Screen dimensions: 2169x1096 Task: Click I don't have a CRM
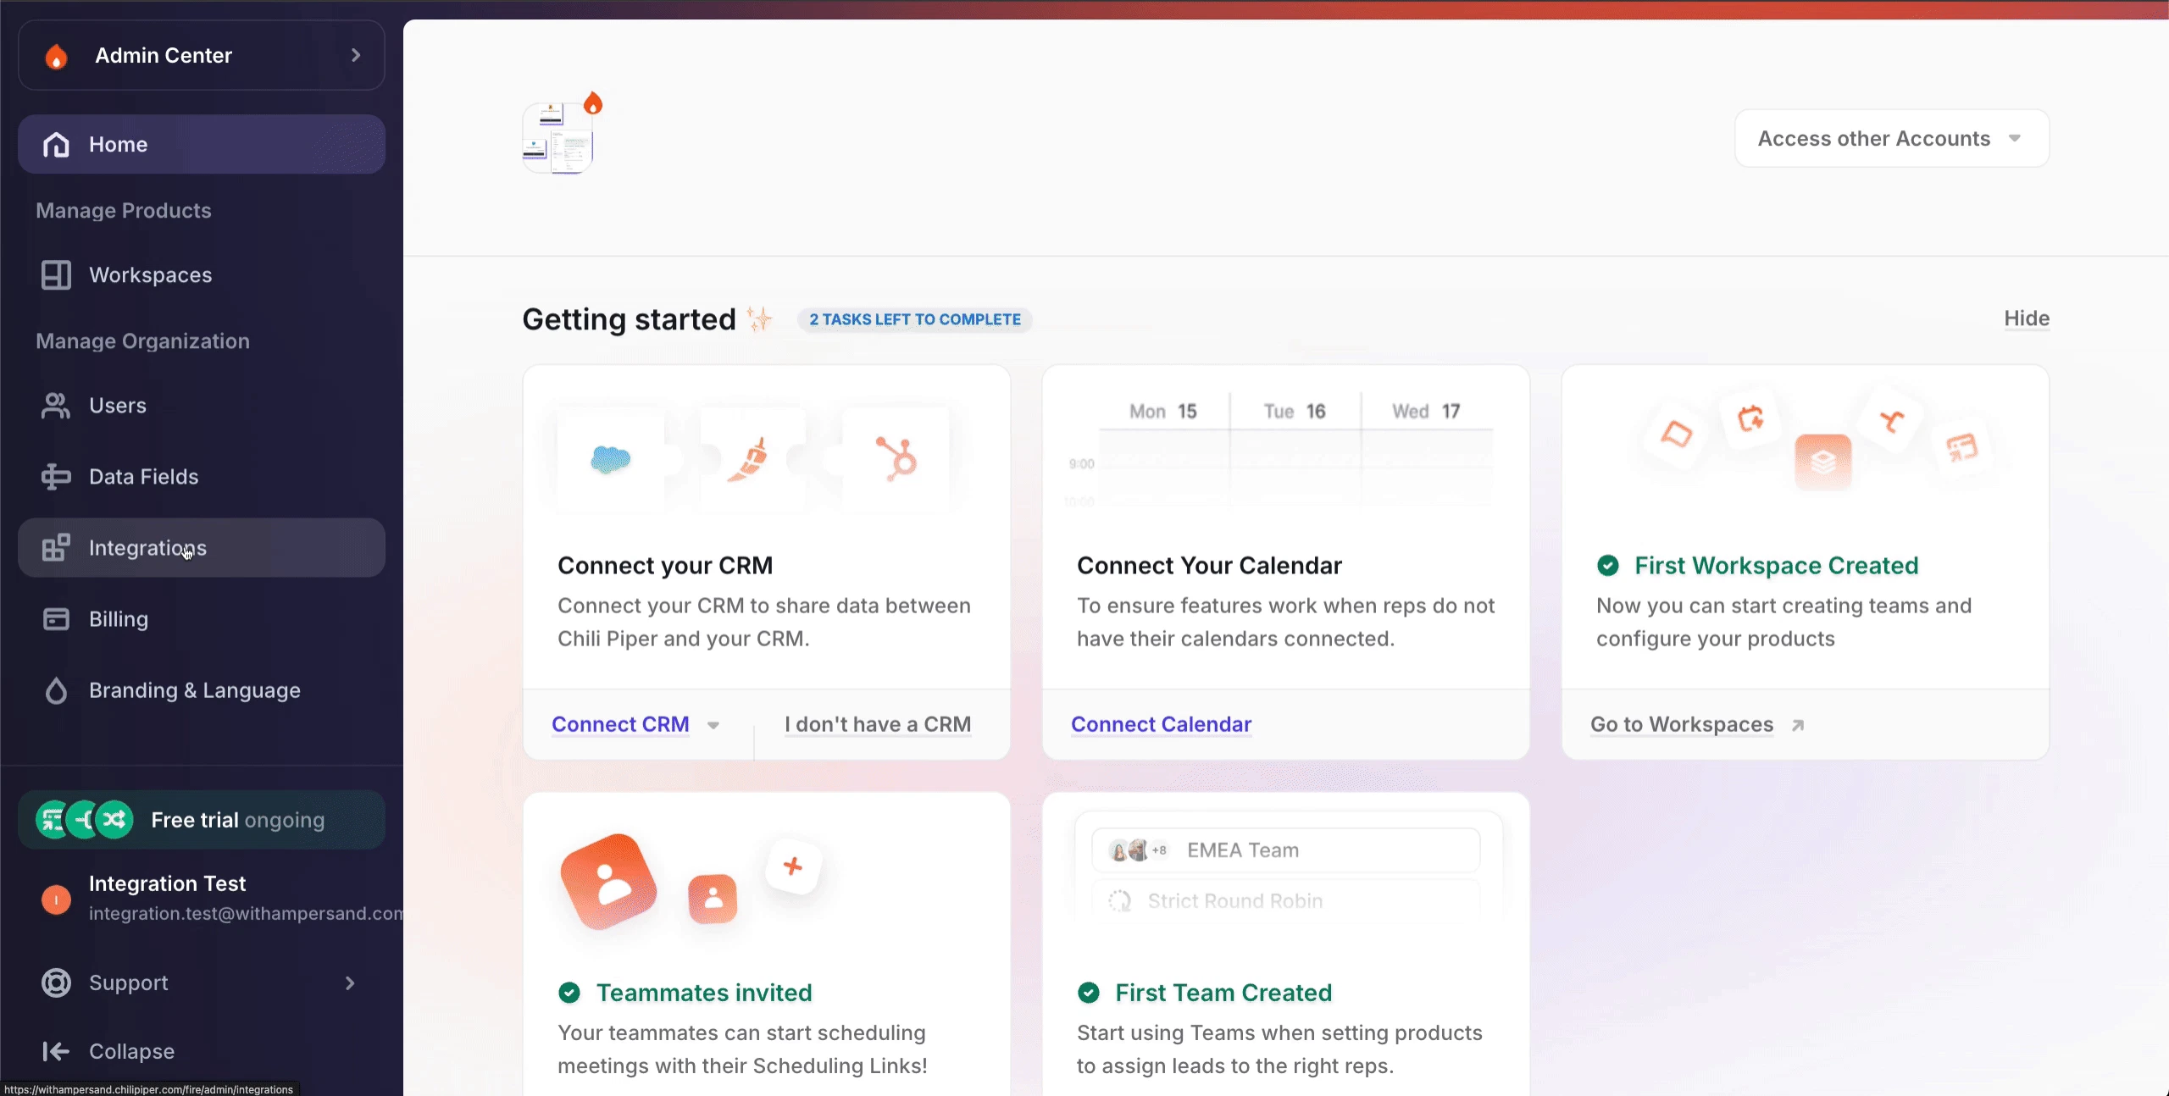tap(878, 724)
